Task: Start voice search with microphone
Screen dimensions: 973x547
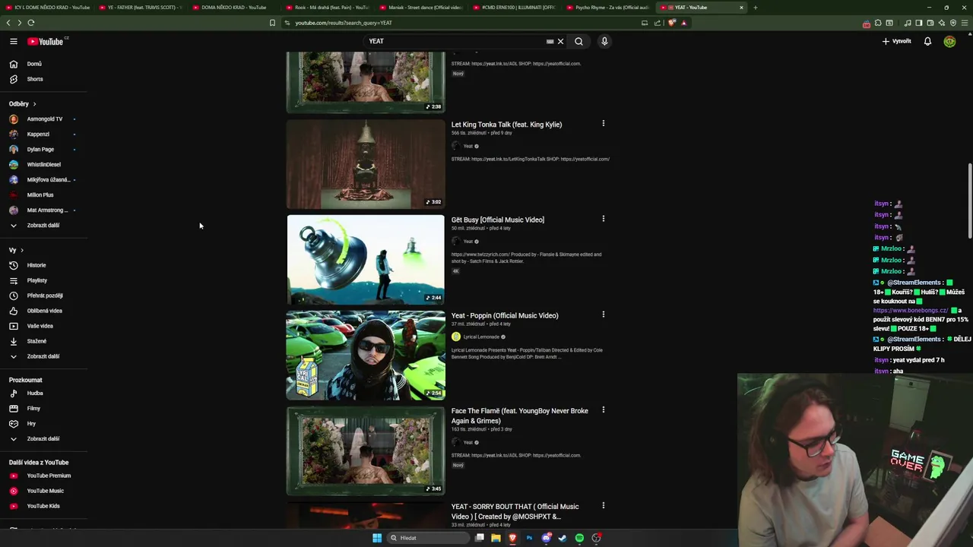Action: pyautogui.click(x=604, y=41)
